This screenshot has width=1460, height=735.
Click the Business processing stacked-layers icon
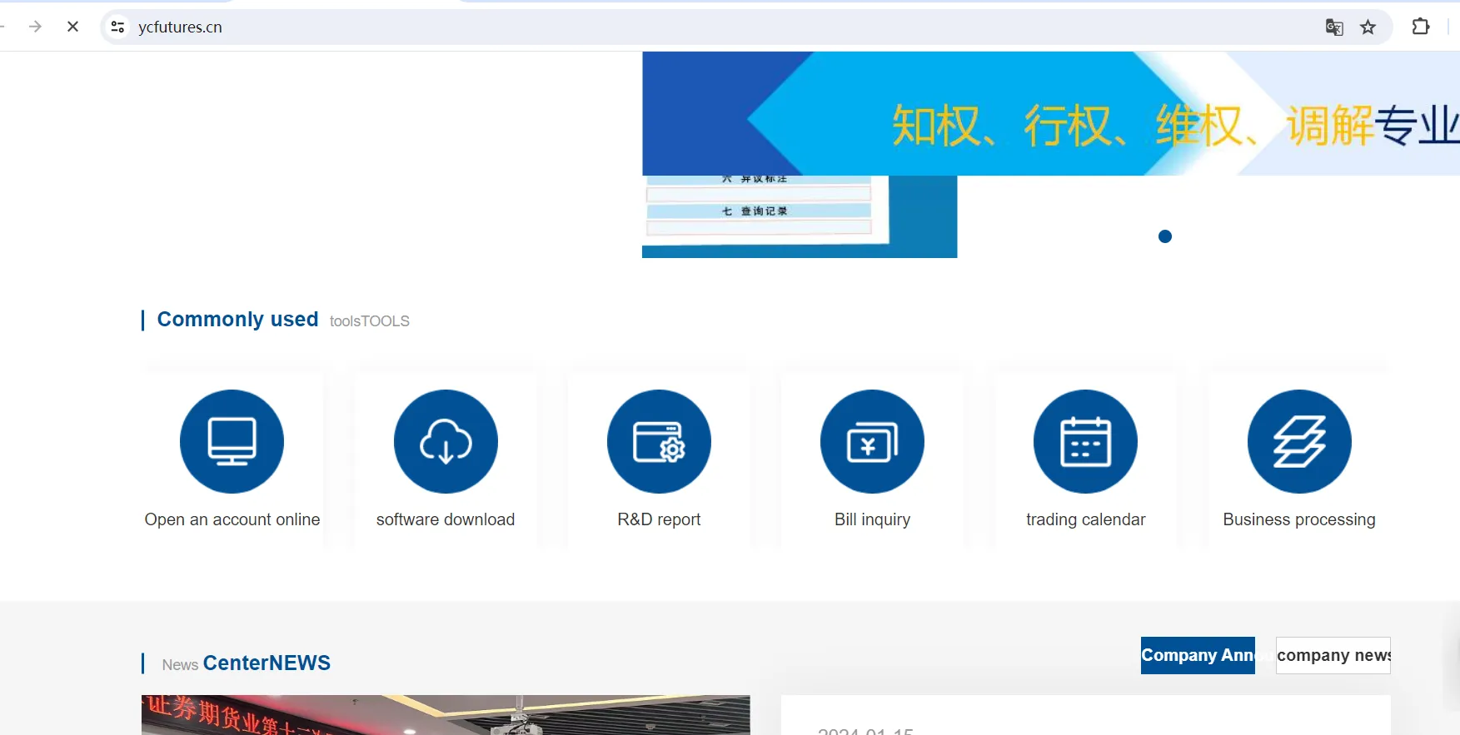pyautogui.click(x=1299, y=441)
